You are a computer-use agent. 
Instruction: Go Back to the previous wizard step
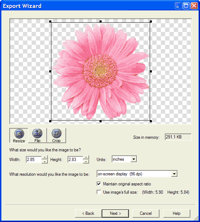(88, 213)
